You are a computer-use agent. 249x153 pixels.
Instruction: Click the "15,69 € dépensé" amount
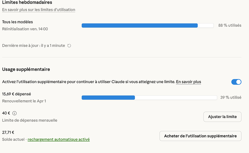coord(17,94)
